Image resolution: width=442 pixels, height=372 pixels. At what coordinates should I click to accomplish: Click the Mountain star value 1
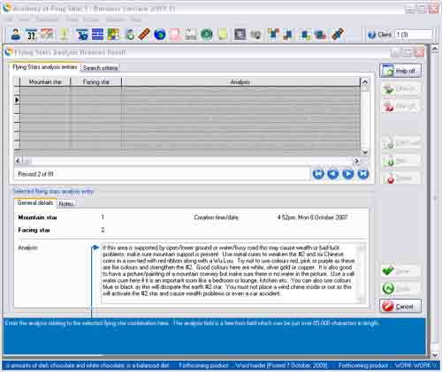pyautogui.click(x=103, y=217)
